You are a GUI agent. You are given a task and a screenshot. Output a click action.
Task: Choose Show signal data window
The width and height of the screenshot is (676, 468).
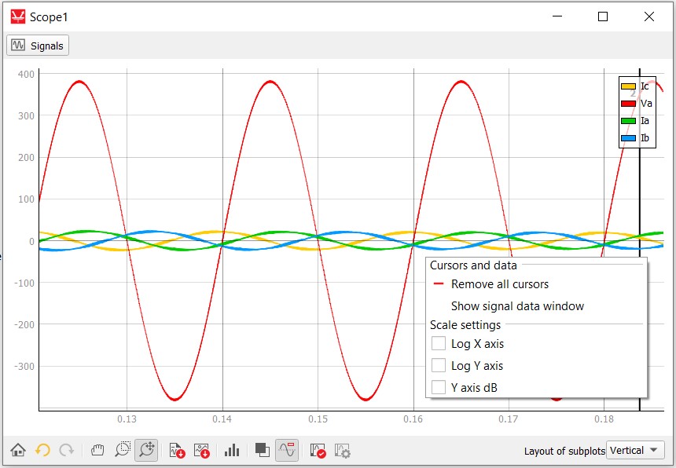(517, 306)
